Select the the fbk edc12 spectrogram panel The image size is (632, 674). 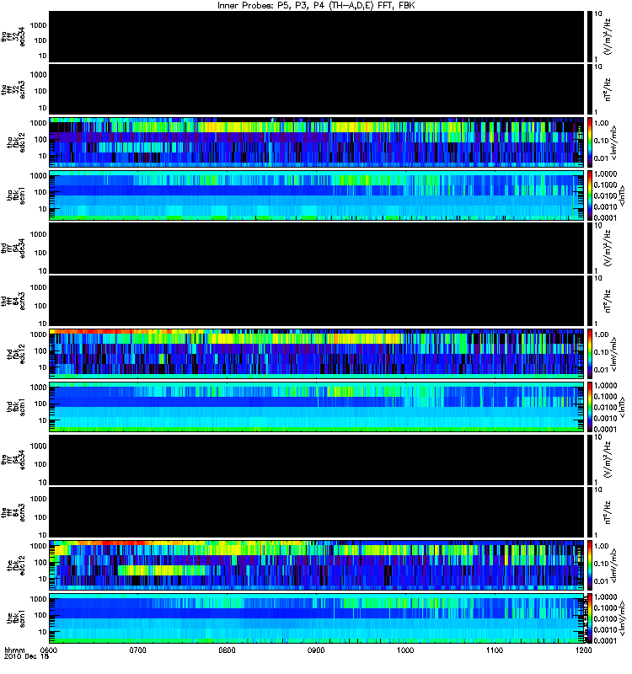(317, 565)
